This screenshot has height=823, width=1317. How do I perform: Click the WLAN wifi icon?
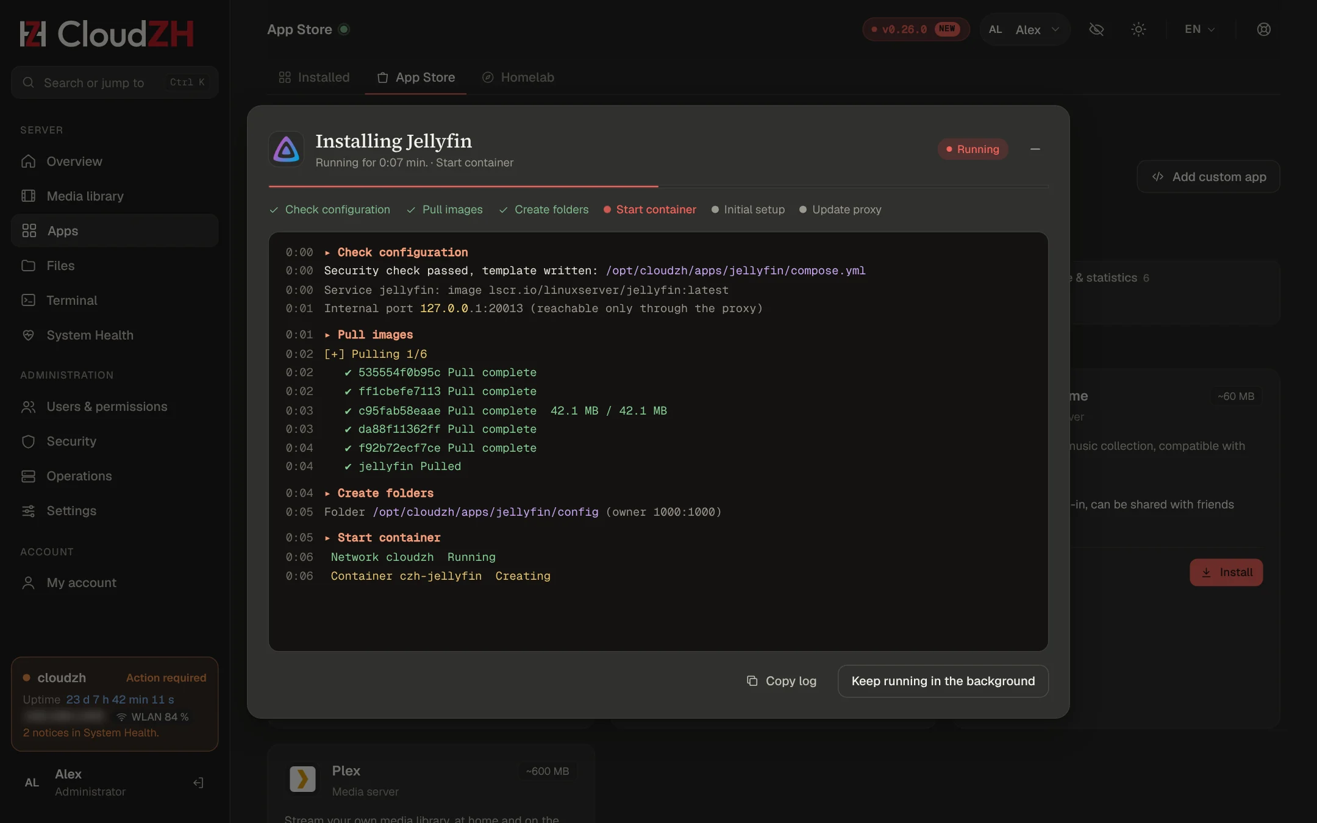121,717
